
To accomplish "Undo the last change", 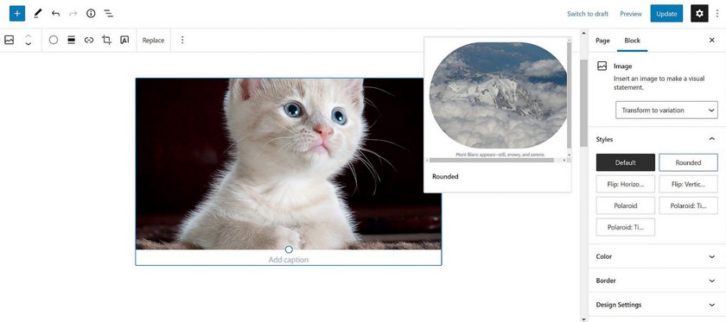I will coord(55,14).
